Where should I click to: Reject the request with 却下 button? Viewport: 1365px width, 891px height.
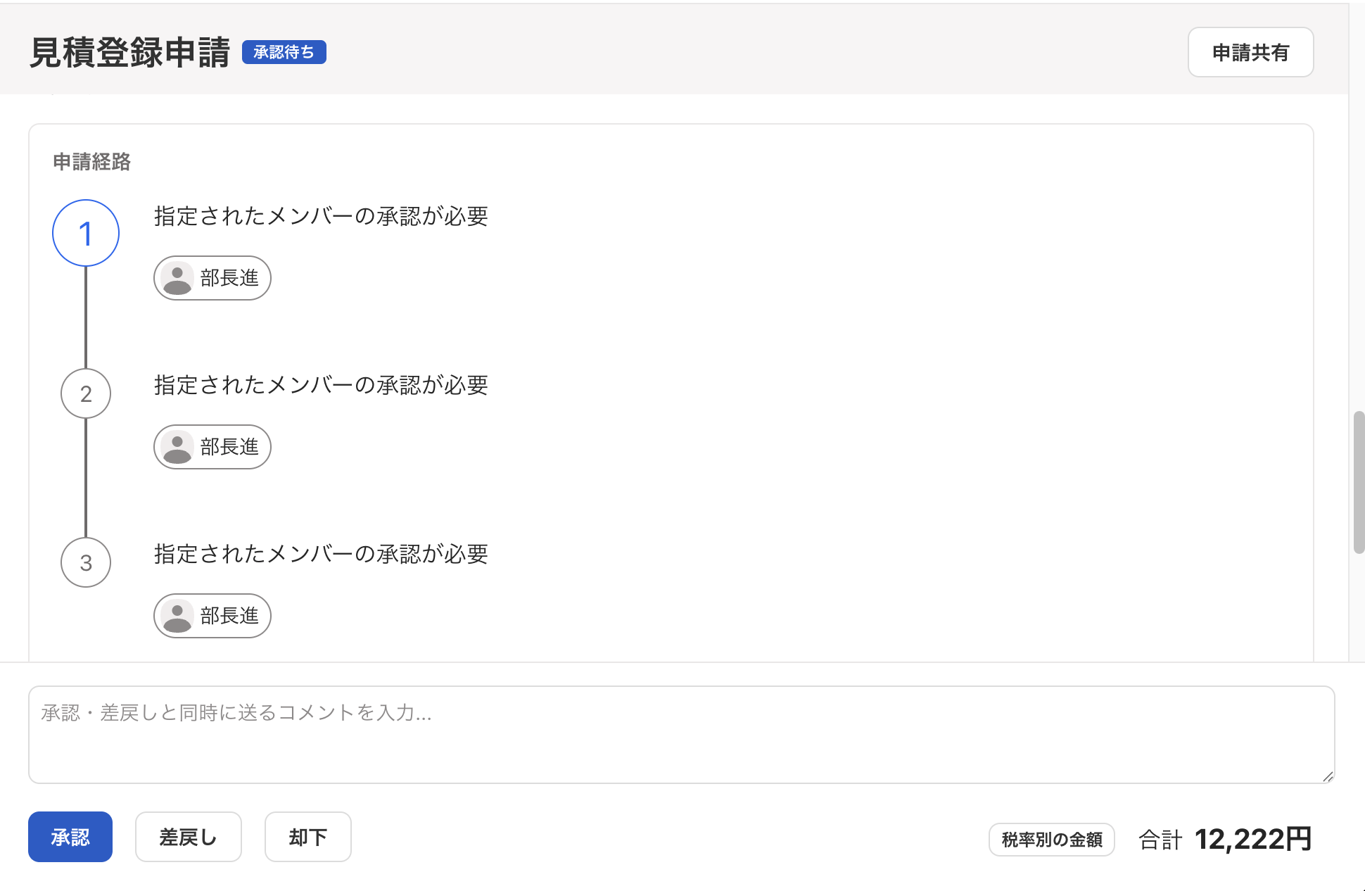click(308, 837)
